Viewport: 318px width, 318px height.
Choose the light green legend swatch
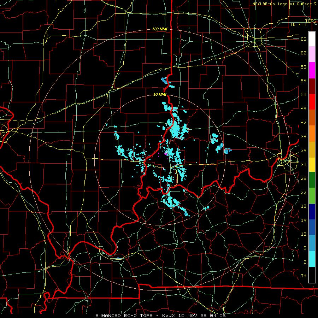[x=312, y=195]
